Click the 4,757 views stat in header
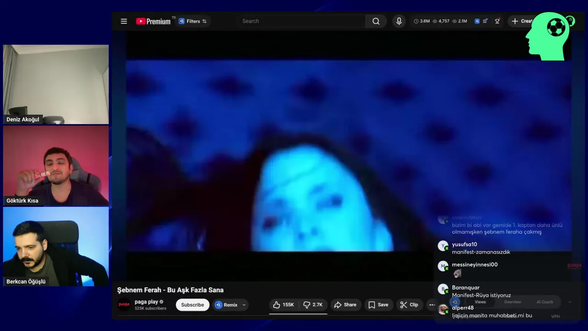 click(x=441, y=21)
